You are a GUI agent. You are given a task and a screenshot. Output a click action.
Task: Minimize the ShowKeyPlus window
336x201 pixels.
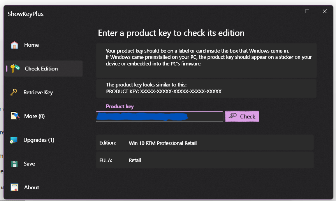click(x=290, y=11)
